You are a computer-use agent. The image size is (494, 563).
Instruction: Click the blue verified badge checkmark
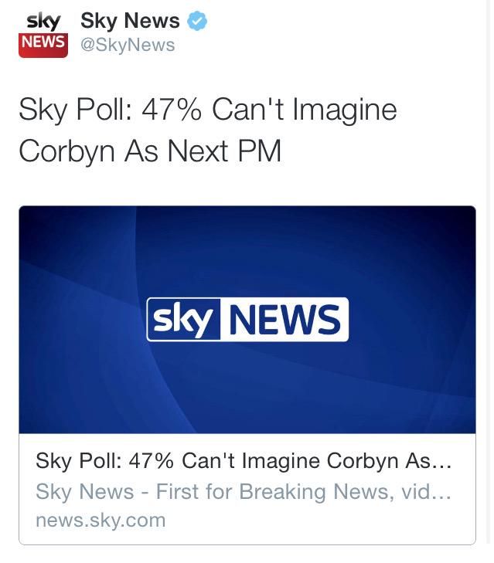point(198,22)
